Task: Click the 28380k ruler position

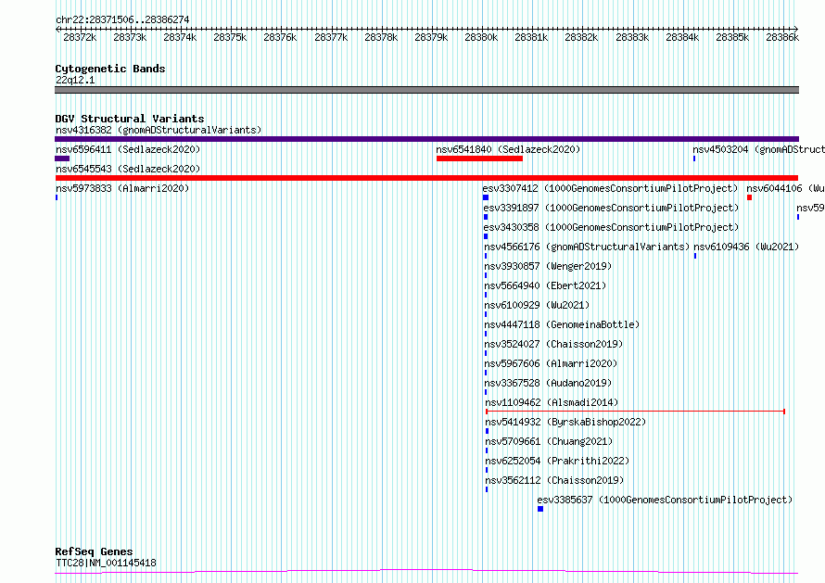Action: 481,37
